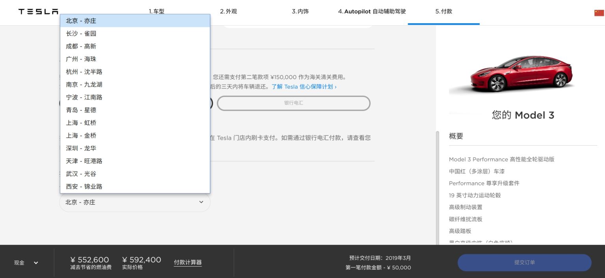Go to the 2.外观 step
Viewport: 605px width, 278px height.
(x=228, y=11)
